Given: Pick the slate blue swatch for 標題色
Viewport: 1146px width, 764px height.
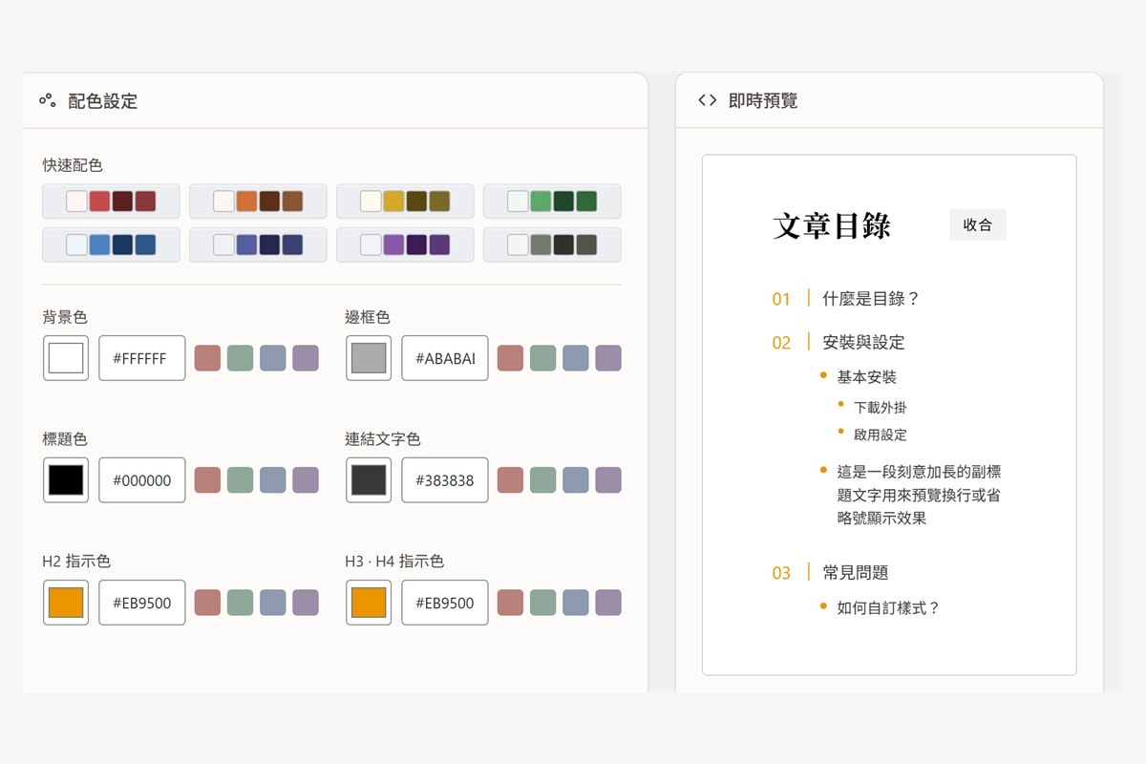Looking at the screenshot, I should click(x=272, y=480).
